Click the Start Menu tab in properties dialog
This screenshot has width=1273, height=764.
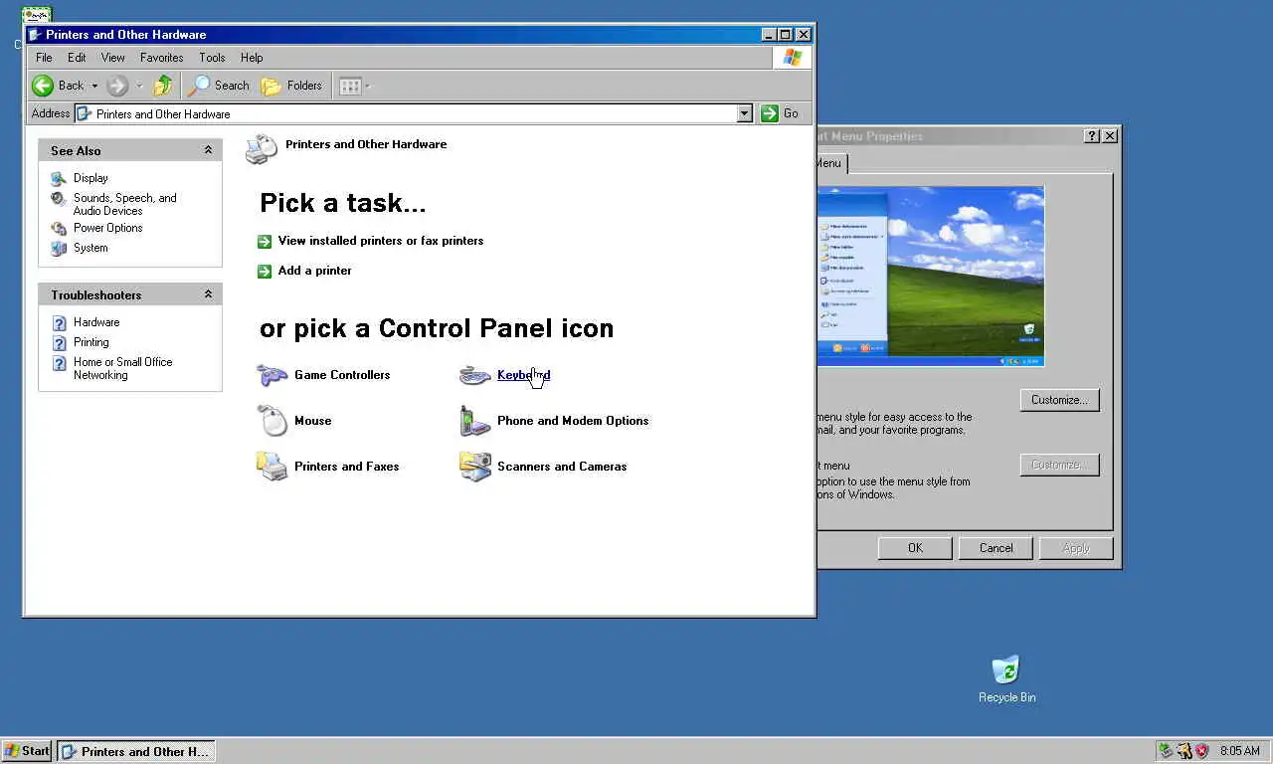coord(830,163)
